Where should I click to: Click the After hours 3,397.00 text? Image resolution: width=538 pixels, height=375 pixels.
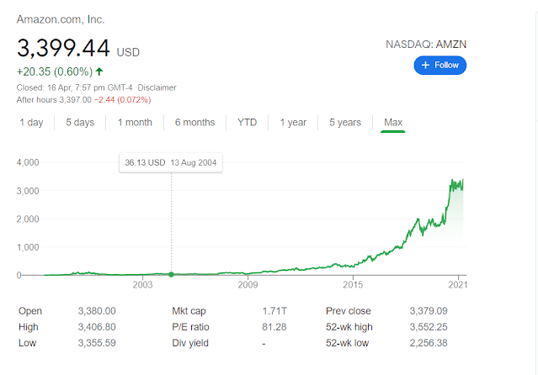(x=54, y=100)
